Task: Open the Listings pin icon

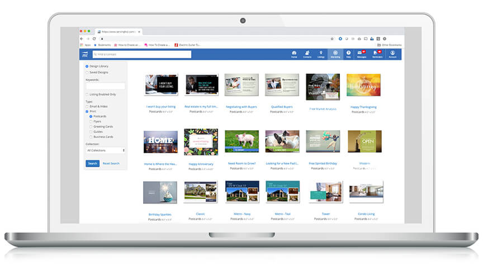Action: click(321, 54)
